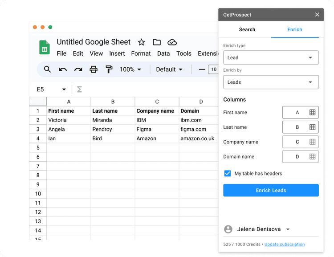The height and width of the screenshot is (257, 334).
Task: Select column B header
Action: click(113, 102)
